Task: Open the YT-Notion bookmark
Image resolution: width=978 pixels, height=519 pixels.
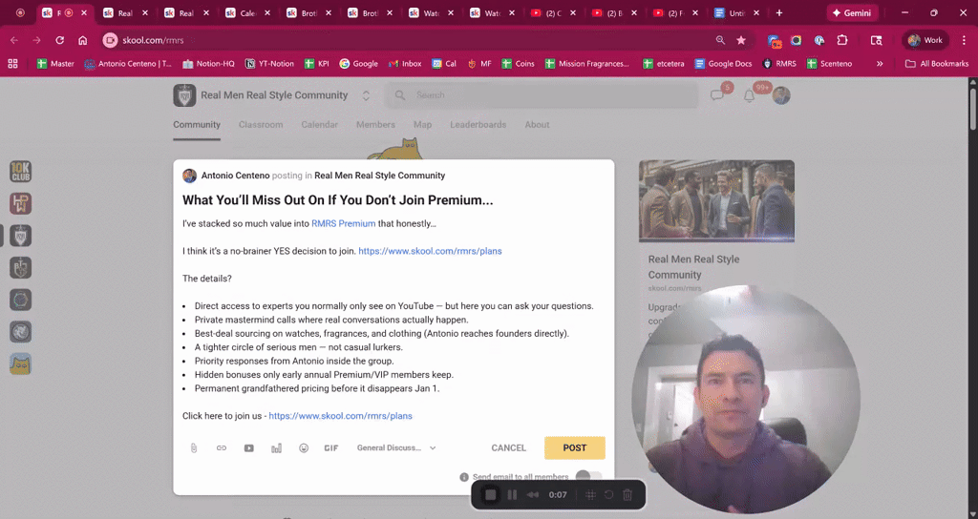Action: coord(269,64)
